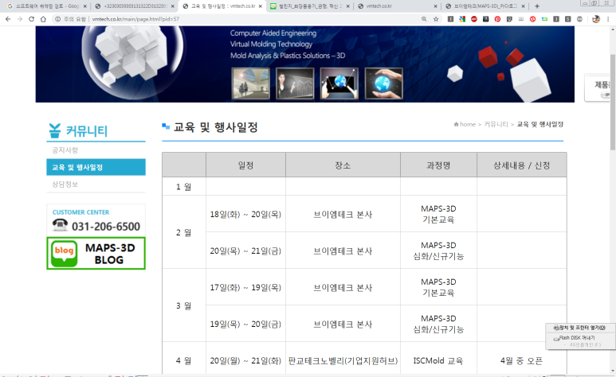This screenshot has width=616, height=377.
Task: Close the 벌린지_화장품용기 tab
Action: [x=347, y=6]
